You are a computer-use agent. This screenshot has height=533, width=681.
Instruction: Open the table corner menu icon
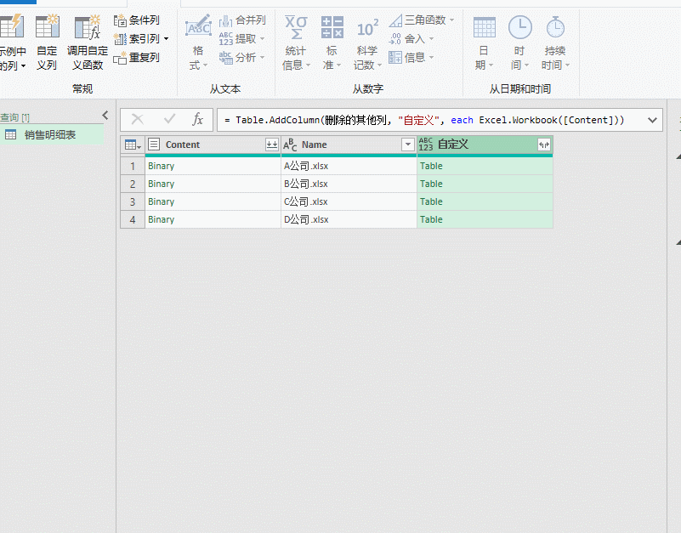click(133, 145)
